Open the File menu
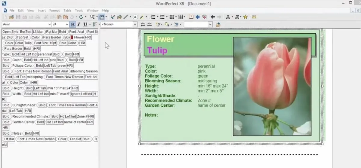 (x=12, y=11)
